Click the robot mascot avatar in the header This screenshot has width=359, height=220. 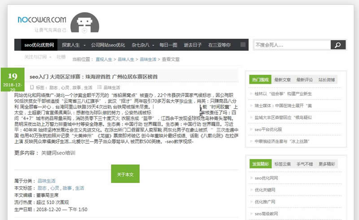tap(85, 23)
